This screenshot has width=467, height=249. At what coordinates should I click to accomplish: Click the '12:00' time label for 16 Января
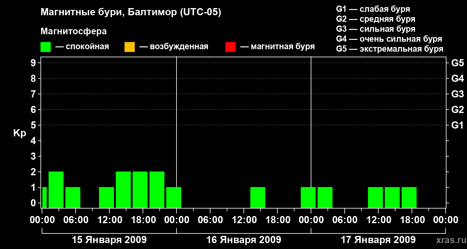[244, 220]
